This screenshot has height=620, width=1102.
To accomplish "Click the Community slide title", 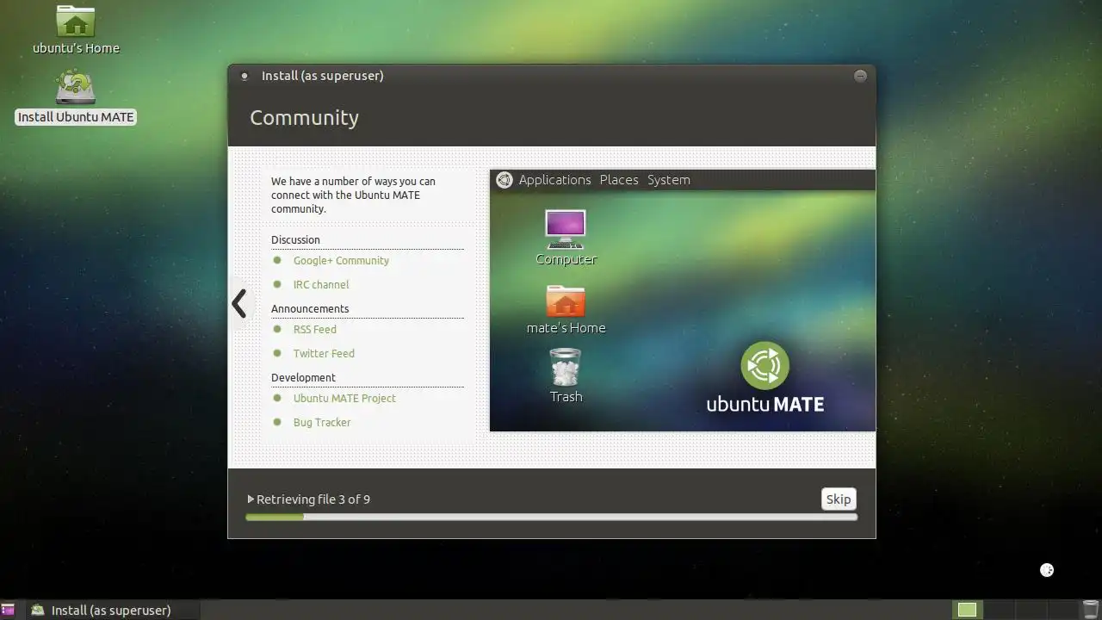I will pos(304,118).
